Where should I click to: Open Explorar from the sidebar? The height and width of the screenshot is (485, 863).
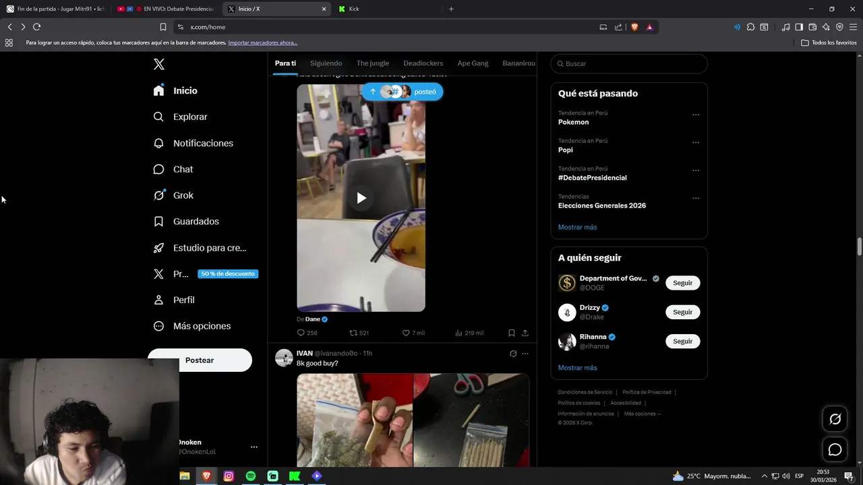coord(180,117)
